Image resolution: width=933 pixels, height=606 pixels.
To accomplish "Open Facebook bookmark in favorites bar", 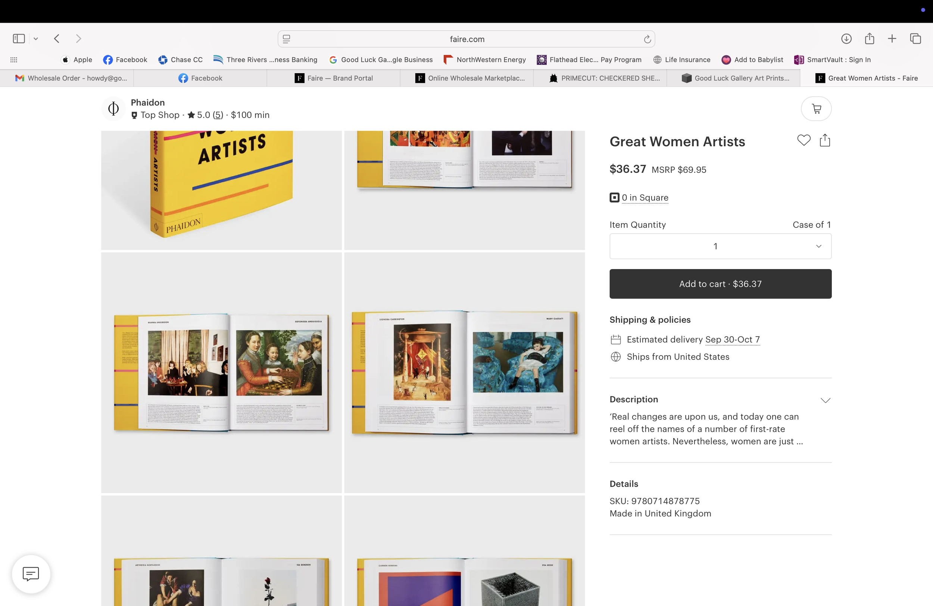I will point(125,60).
